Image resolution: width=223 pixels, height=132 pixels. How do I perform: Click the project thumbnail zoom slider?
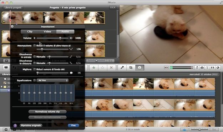(96, 61)
